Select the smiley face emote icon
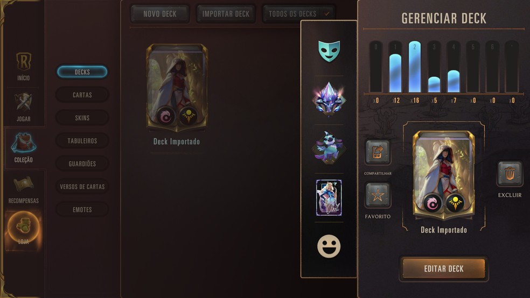530x298 pixels. pos(329,246)
